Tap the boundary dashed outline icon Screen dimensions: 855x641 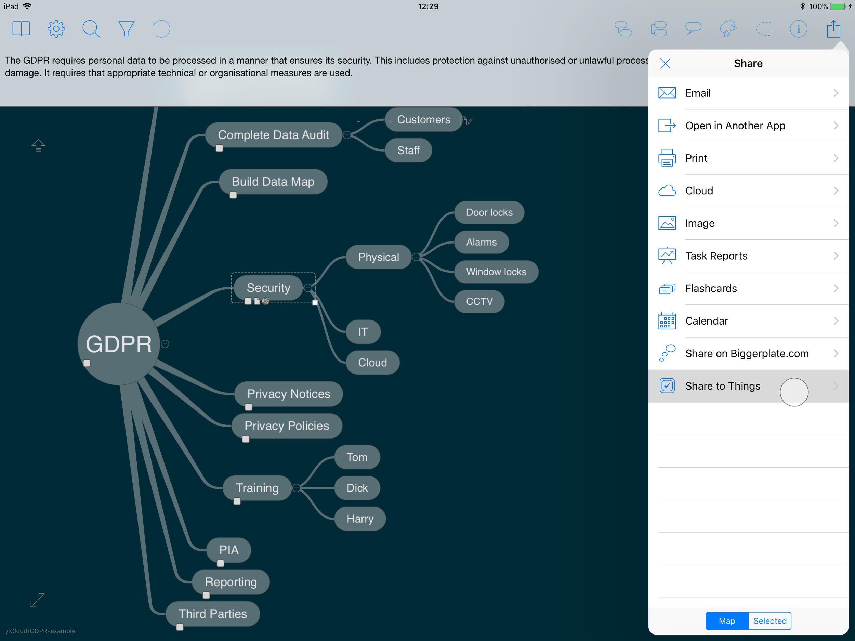click(763, 29)
